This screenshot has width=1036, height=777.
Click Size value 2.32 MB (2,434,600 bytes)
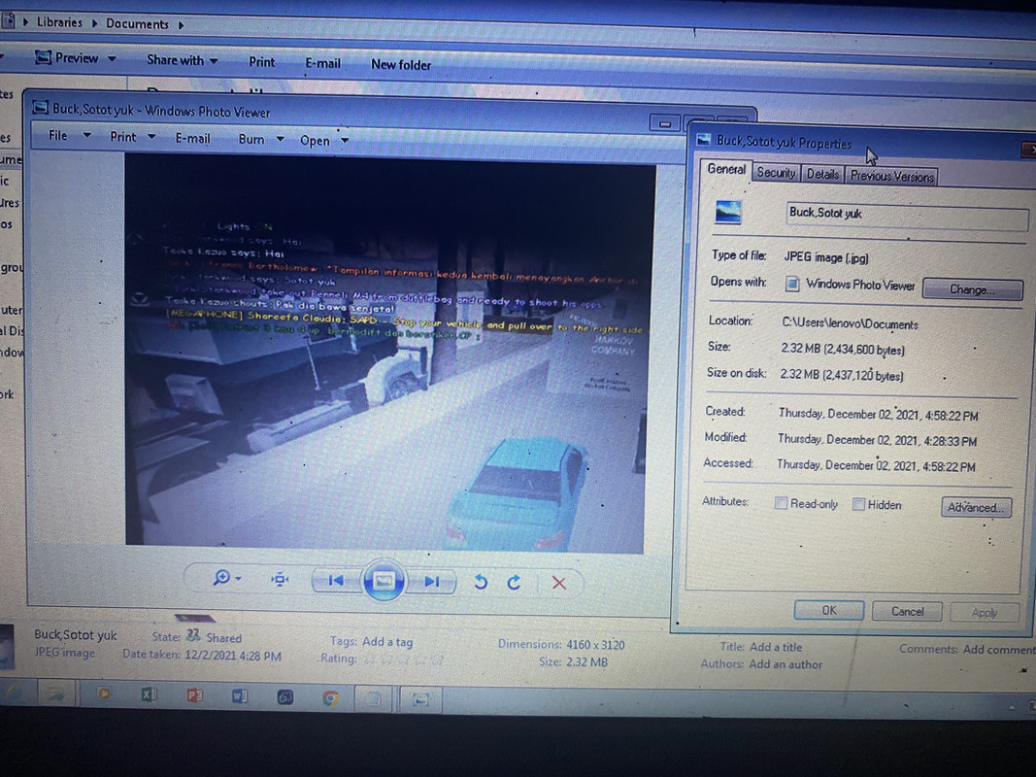(843, 350)
